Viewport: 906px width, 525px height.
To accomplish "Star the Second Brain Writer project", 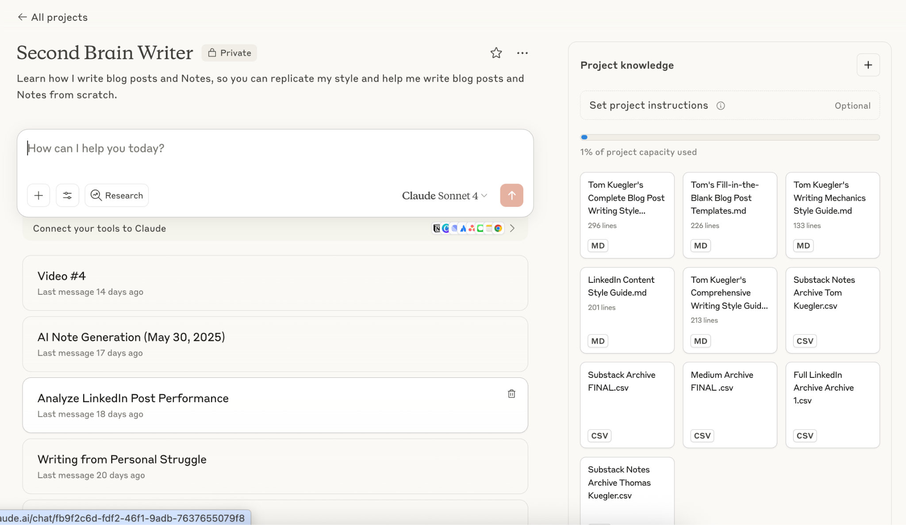I will [x=496, y=53].
